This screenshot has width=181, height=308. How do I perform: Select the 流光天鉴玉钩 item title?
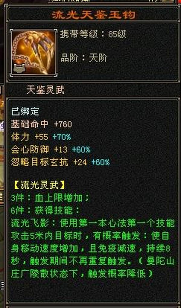tap(94, 15)
